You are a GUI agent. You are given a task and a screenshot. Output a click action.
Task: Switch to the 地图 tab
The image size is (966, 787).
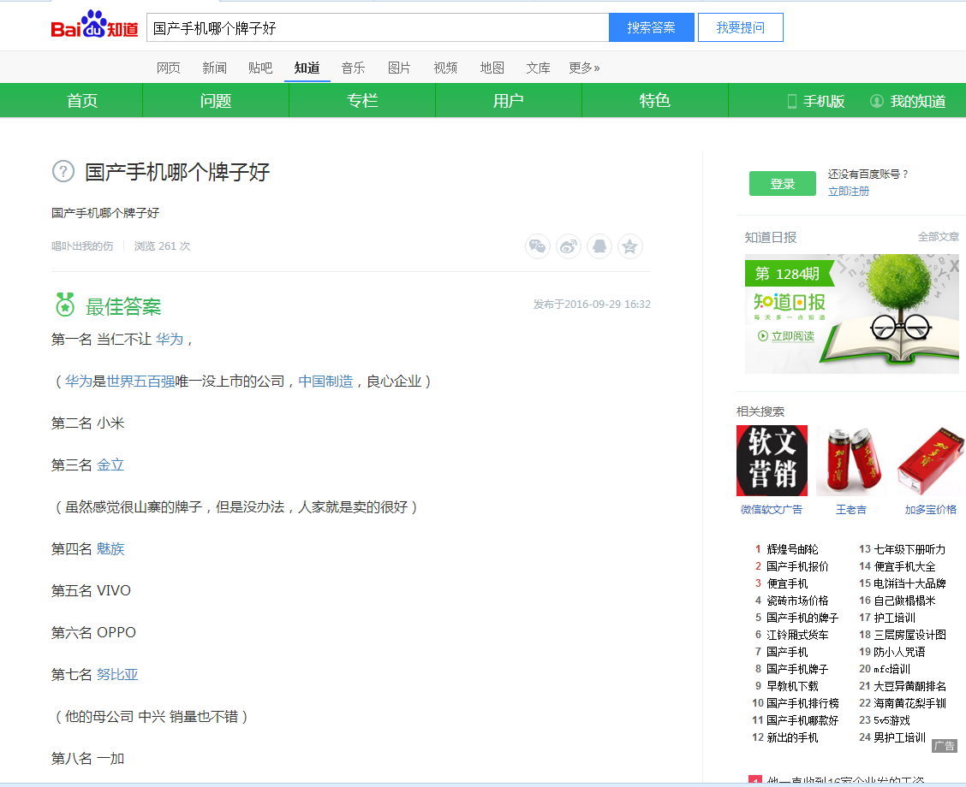tap(492, 68)
